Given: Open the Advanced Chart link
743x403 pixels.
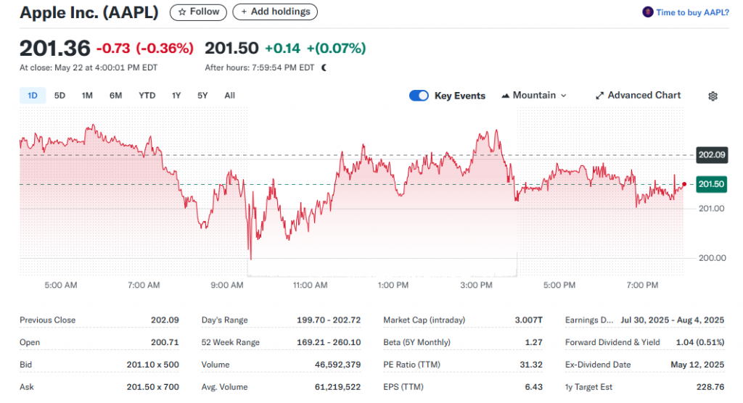Looking at the screenshot, I should 638,96.
